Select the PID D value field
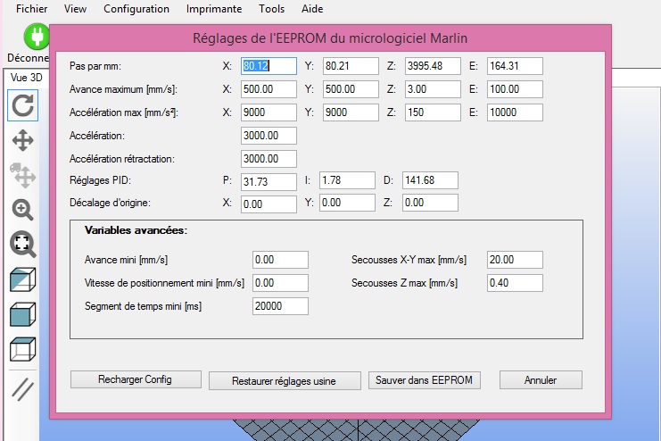This screenshot has width=661, height=441. (430, 180)
